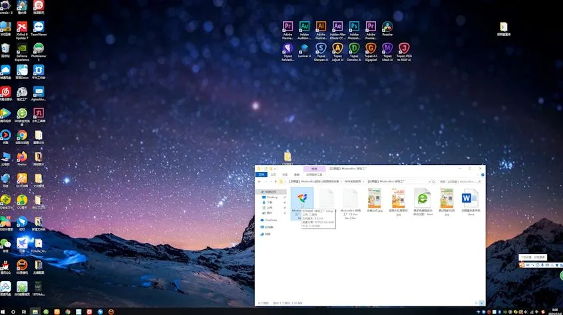
Task: Select the Application Tools ribbon tab
Action: [x=314, y=175]
